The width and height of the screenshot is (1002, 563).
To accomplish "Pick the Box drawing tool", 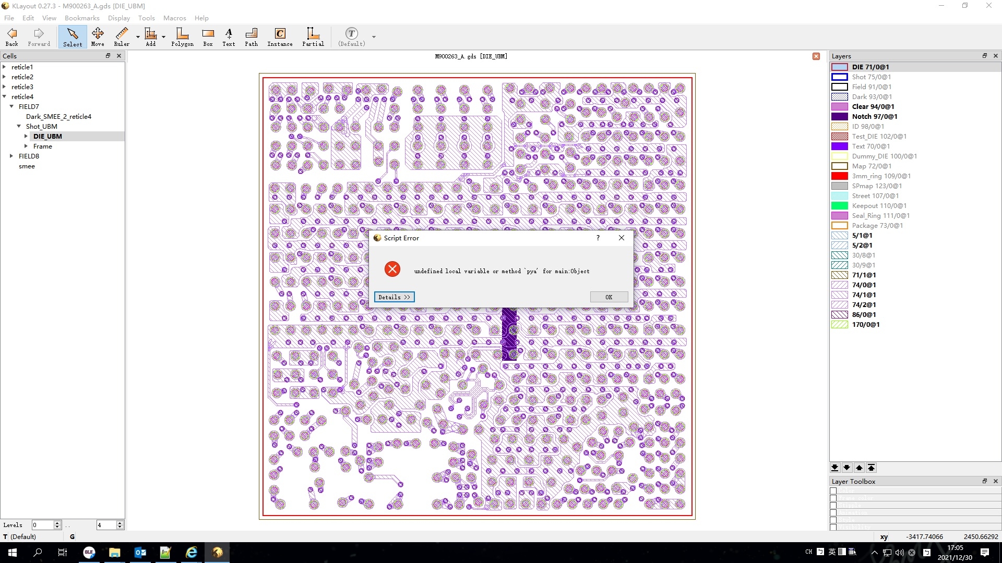I will 208,37.
